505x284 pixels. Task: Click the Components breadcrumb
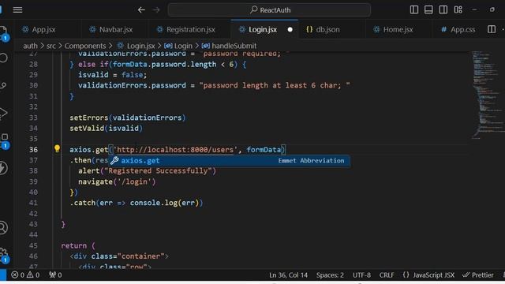pos(85,46)
